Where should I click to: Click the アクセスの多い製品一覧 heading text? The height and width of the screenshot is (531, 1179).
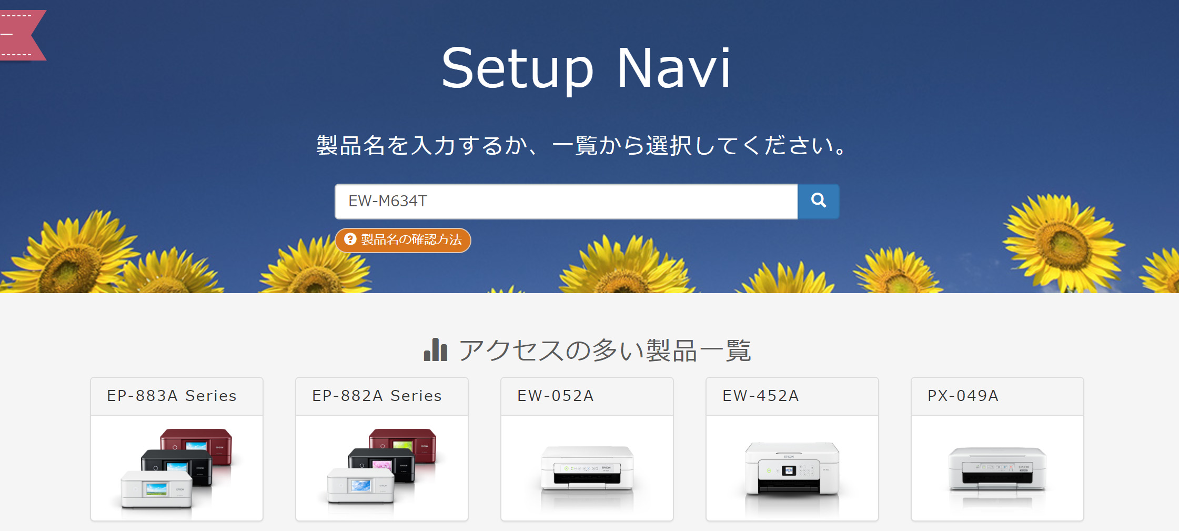pos(605,350)
